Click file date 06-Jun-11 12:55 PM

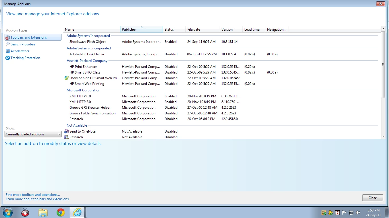pos(202,54)
